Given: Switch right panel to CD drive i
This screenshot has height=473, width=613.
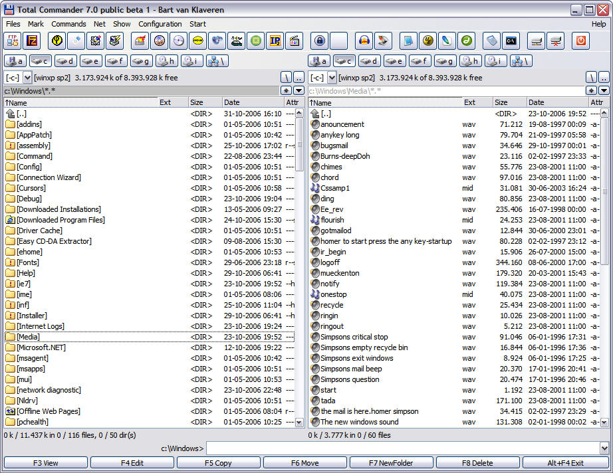Looking at the screenshot, I should 495,61.
